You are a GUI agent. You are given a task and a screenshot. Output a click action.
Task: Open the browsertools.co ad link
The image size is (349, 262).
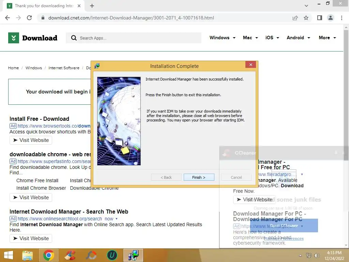54,126
